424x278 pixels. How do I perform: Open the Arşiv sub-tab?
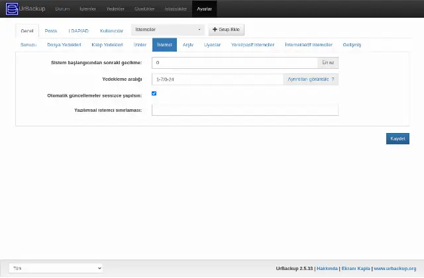(188, 45)
